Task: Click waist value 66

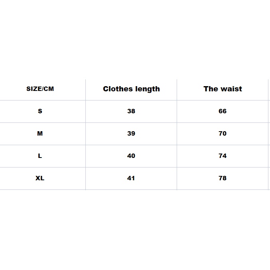Action: tap(223, 111)
